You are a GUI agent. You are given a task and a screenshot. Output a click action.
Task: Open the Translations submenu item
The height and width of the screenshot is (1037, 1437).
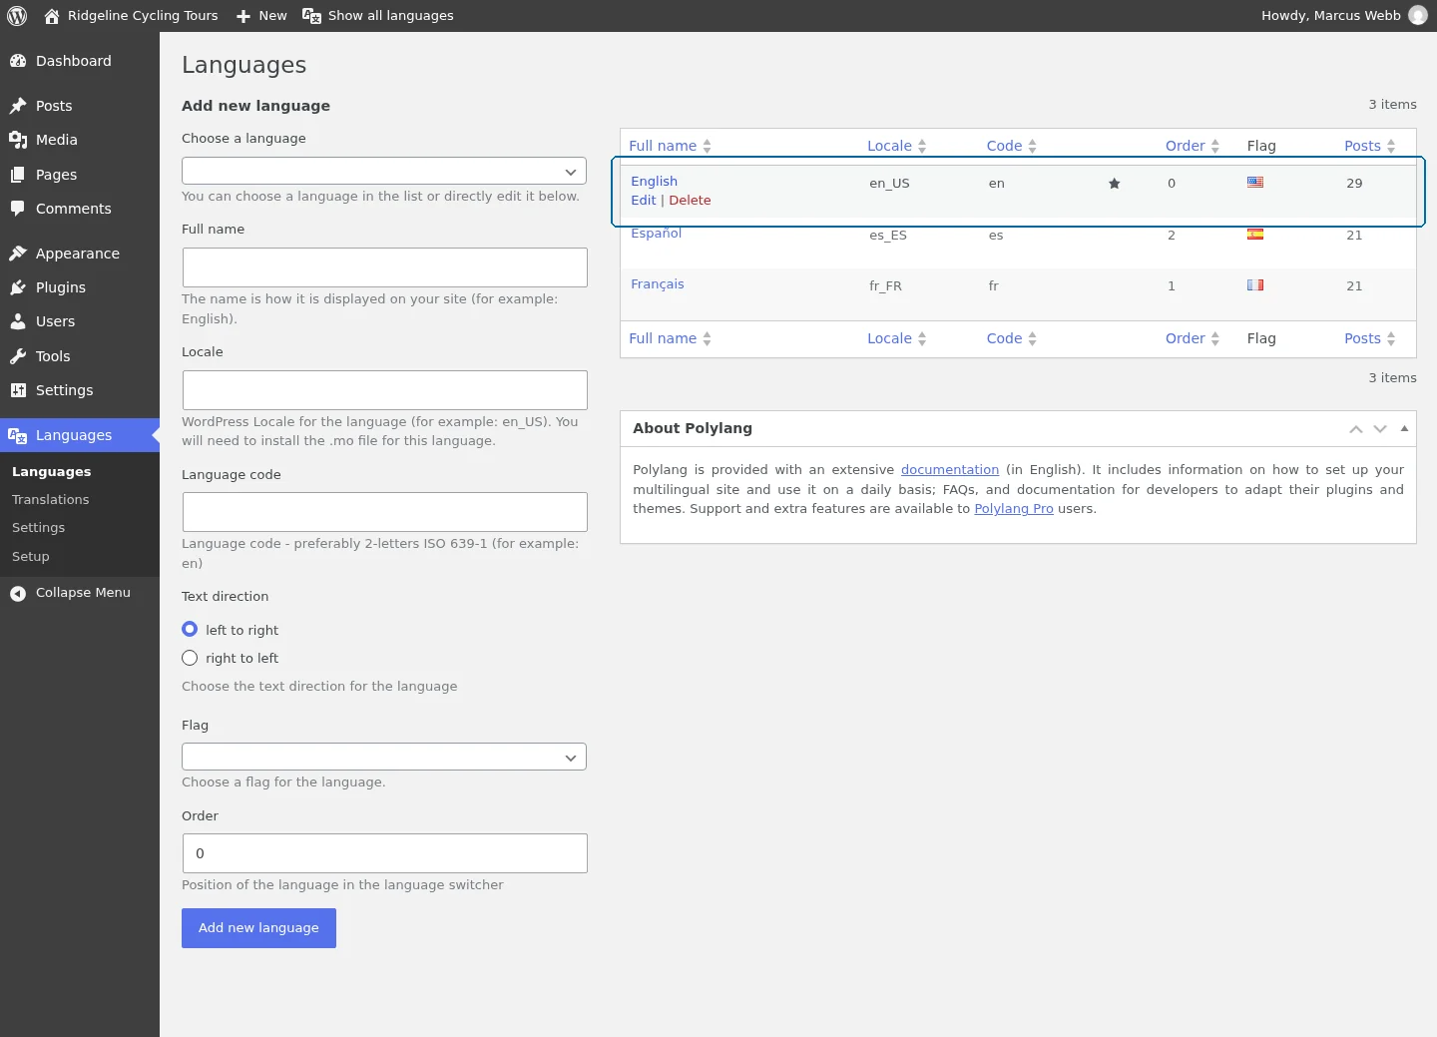click(x=51, y=500)
